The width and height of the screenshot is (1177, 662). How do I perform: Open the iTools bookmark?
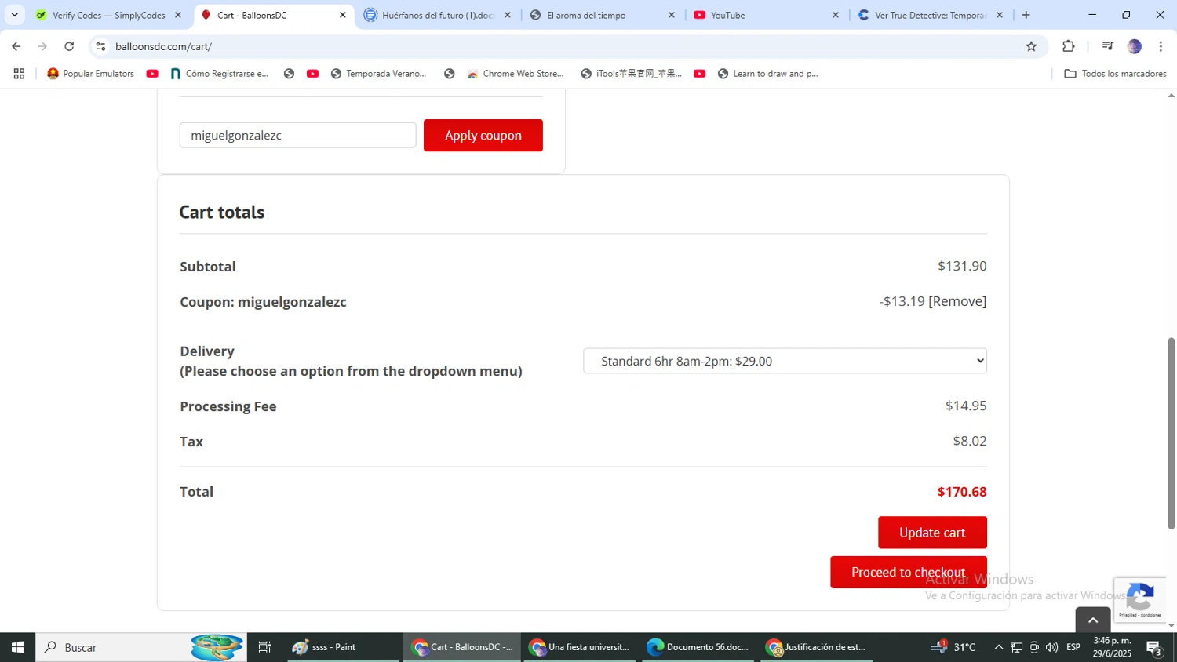(x=631, y=74)
